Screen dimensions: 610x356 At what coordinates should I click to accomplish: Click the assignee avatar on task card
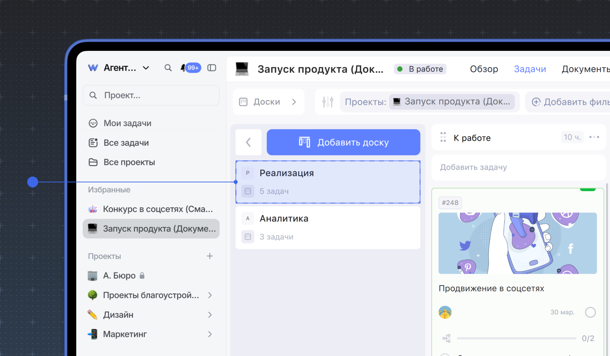coord(445,312)
